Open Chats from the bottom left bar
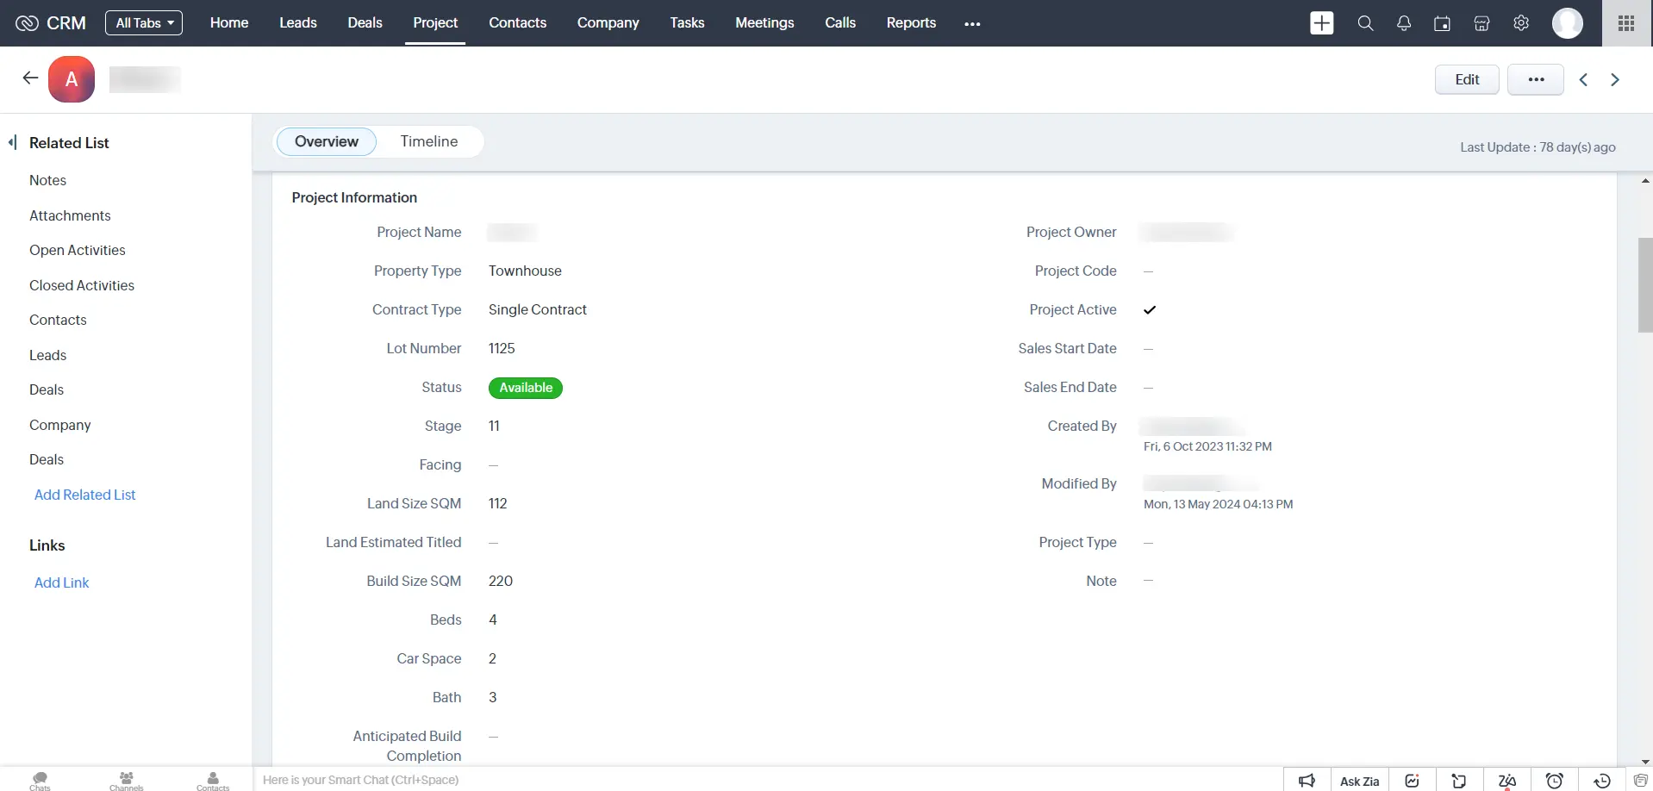Image resolution: width=1653 pixels, height=791 pixels. click(39, 780)
